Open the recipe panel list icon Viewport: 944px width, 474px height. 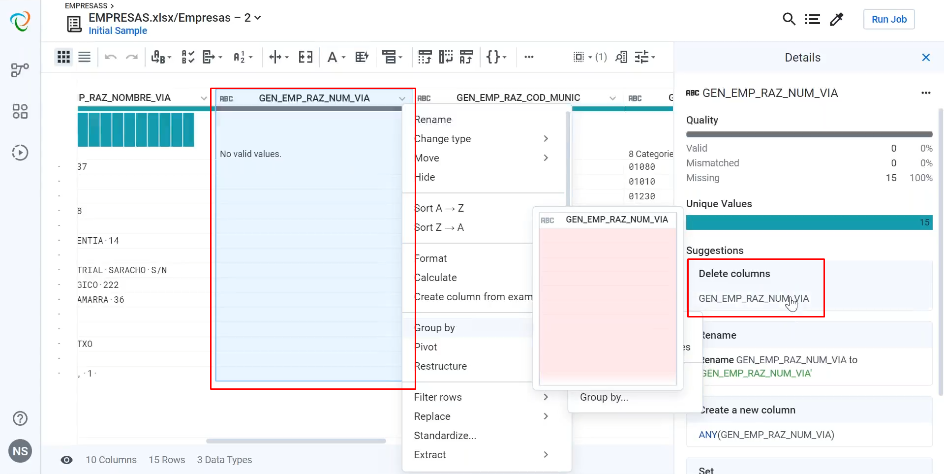812,19
